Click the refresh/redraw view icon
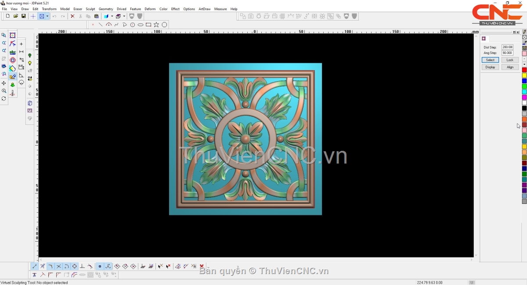This screenshot has width=527, height=285. [4, 99]
